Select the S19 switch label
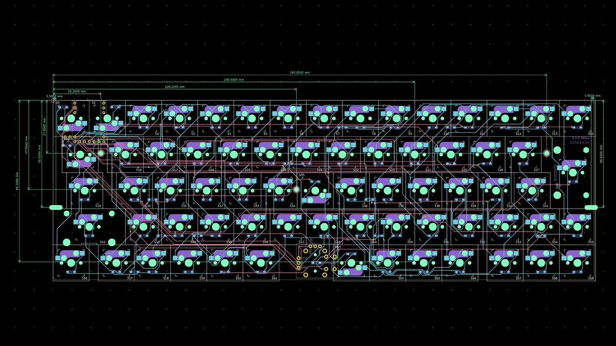The width and height of the screenshot is (616, 346). 247,169
